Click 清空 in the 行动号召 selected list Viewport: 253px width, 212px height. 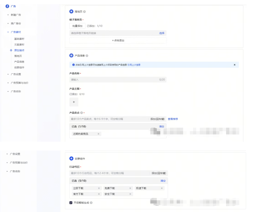click(x=163, y=181)
